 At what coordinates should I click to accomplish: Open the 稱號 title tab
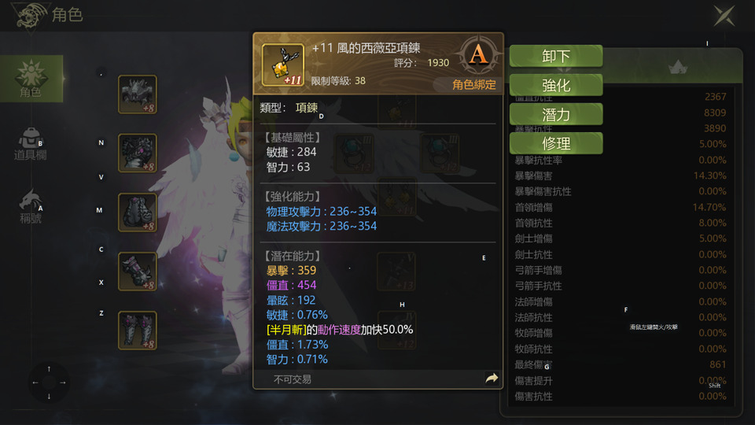click(31, 206)
